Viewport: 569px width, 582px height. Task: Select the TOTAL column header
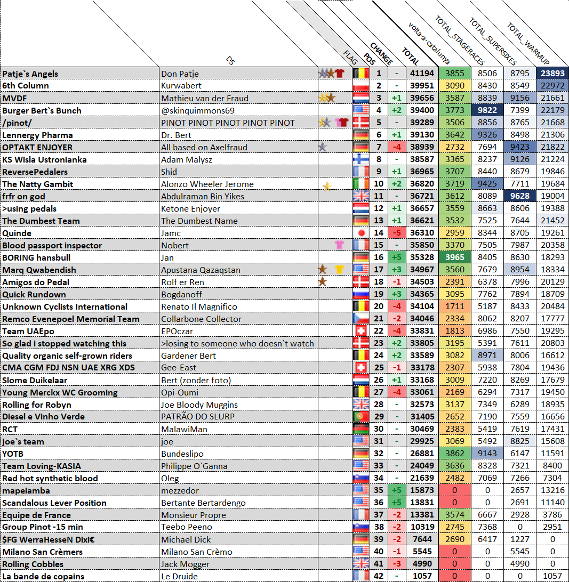[410, 53]
